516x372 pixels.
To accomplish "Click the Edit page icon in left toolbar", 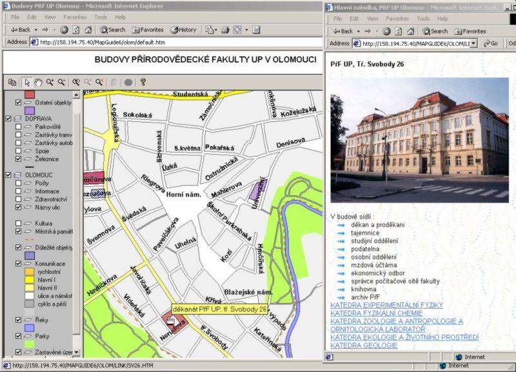I will tap(237, 30).
